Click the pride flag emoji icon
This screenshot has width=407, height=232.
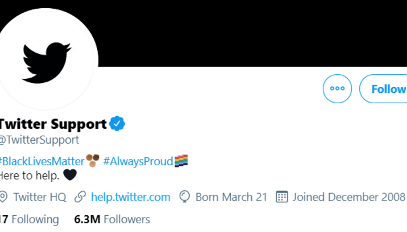coord(181,161)
